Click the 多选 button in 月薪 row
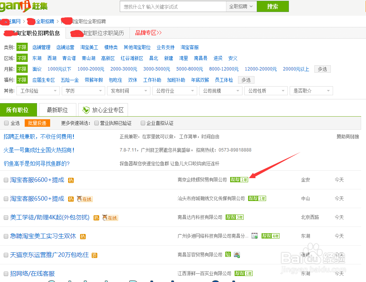 point(322,69)
